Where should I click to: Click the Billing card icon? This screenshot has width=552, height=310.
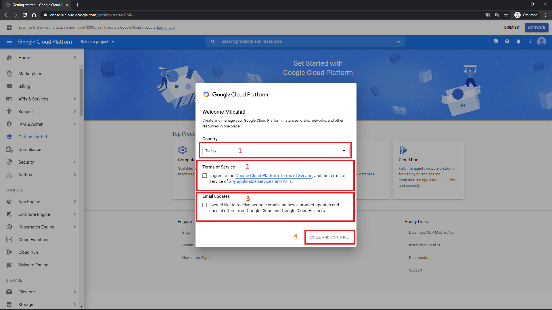(9, 86)
